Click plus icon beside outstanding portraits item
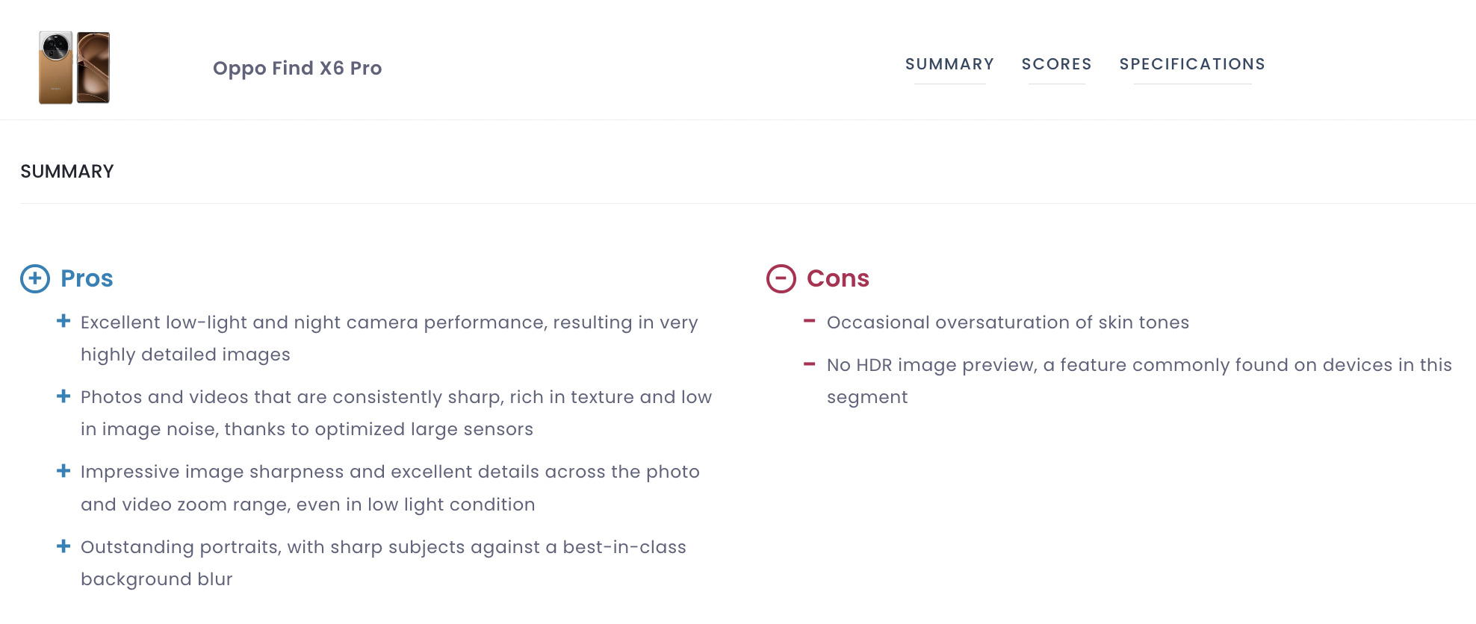 [x=63, y=546]
